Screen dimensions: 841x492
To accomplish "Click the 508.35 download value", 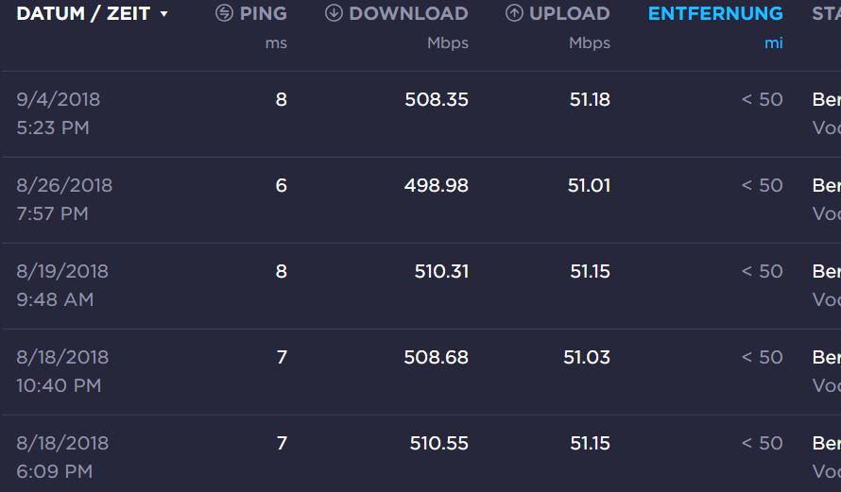I will tap(437, 100).
